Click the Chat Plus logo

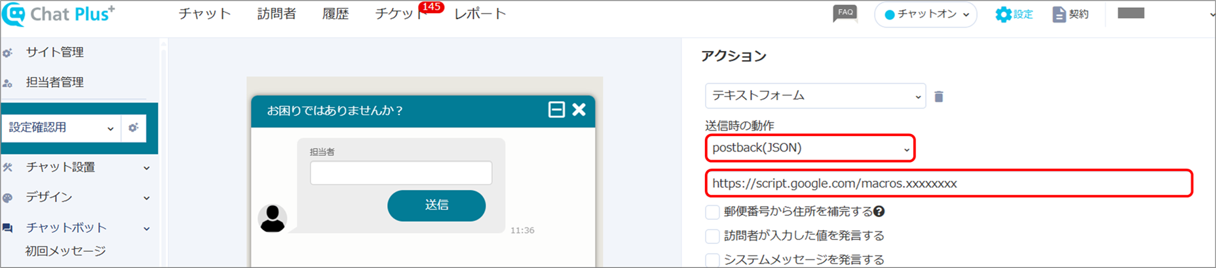click(x=58, y=14)
